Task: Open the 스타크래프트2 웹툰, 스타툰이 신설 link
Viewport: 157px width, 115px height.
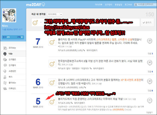Action: point(114,39)
